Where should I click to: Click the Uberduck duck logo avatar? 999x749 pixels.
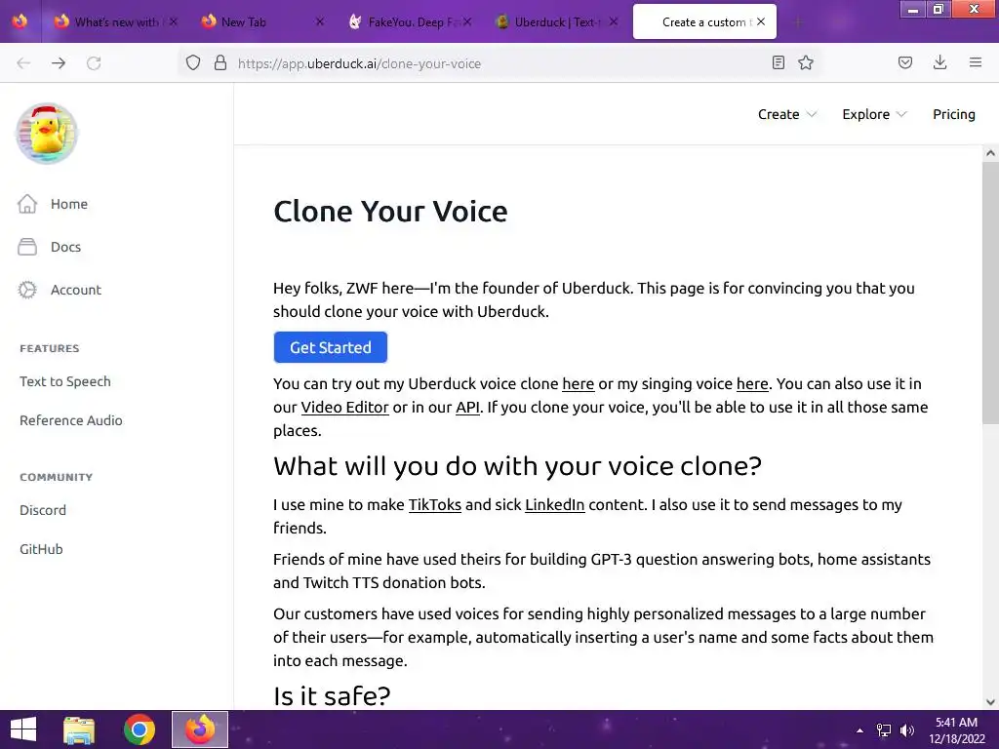[x=47, y=133]
